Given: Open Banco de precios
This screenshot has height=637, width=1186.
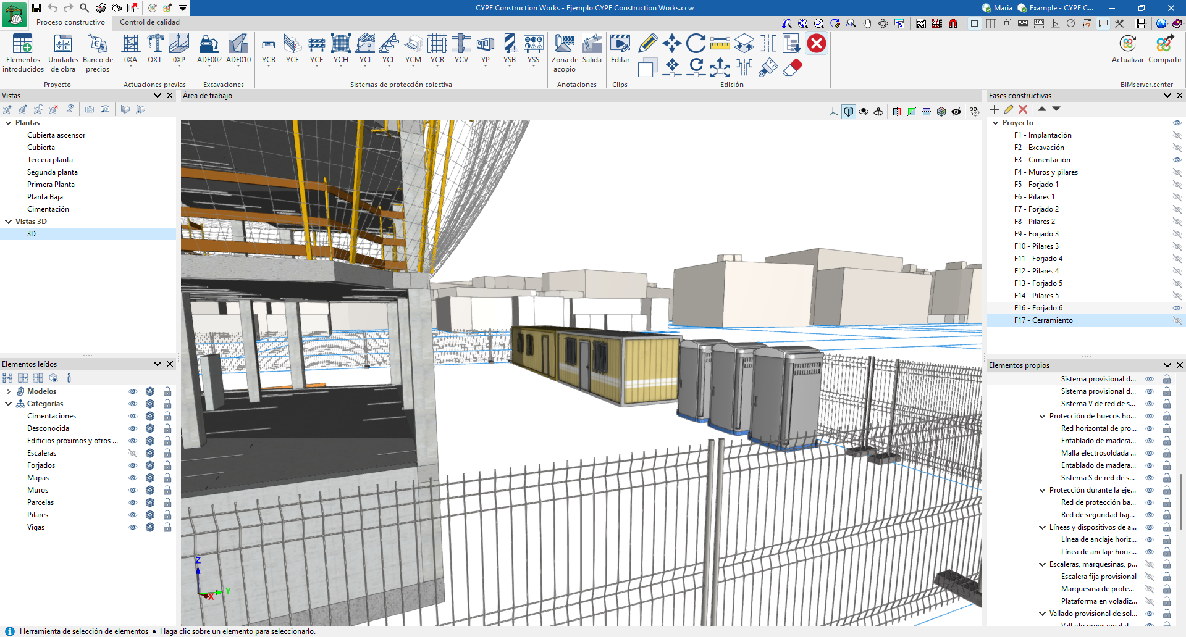Looking at the screenshot, I should click(x=98, y=54).
